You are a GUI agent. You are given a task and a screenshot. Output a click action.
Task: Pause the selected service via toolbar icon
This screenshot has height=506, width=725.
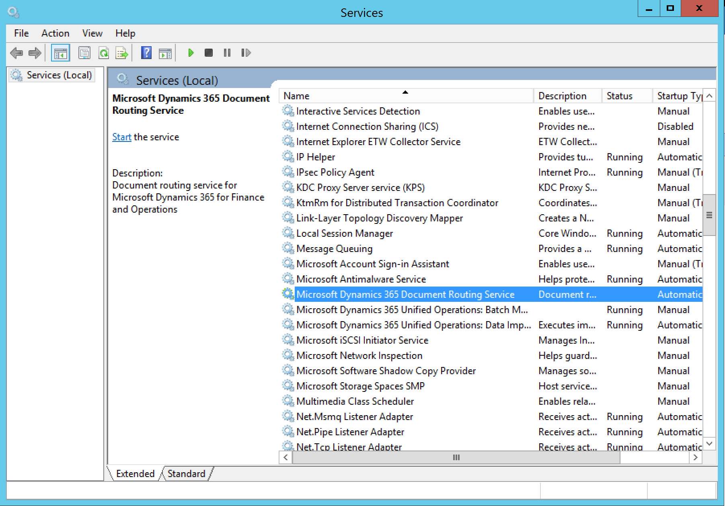[x=226, y=53]
